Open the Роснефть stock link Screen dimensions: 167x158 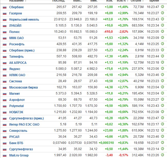coord(17,44)
